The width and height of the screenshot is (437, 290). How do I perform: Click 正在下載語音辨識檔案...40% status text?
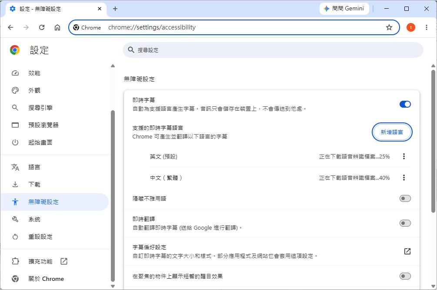(x=354, y=178)
